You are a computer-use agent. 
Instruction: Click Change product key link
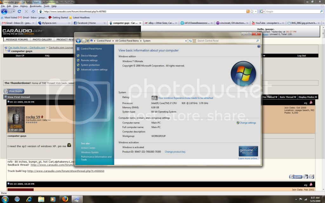tap(175, 152)
